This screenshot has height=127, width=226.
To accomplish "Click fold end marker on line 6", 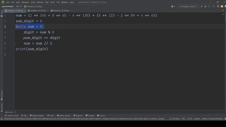I will pyautogui.click(x=14, y=43).
